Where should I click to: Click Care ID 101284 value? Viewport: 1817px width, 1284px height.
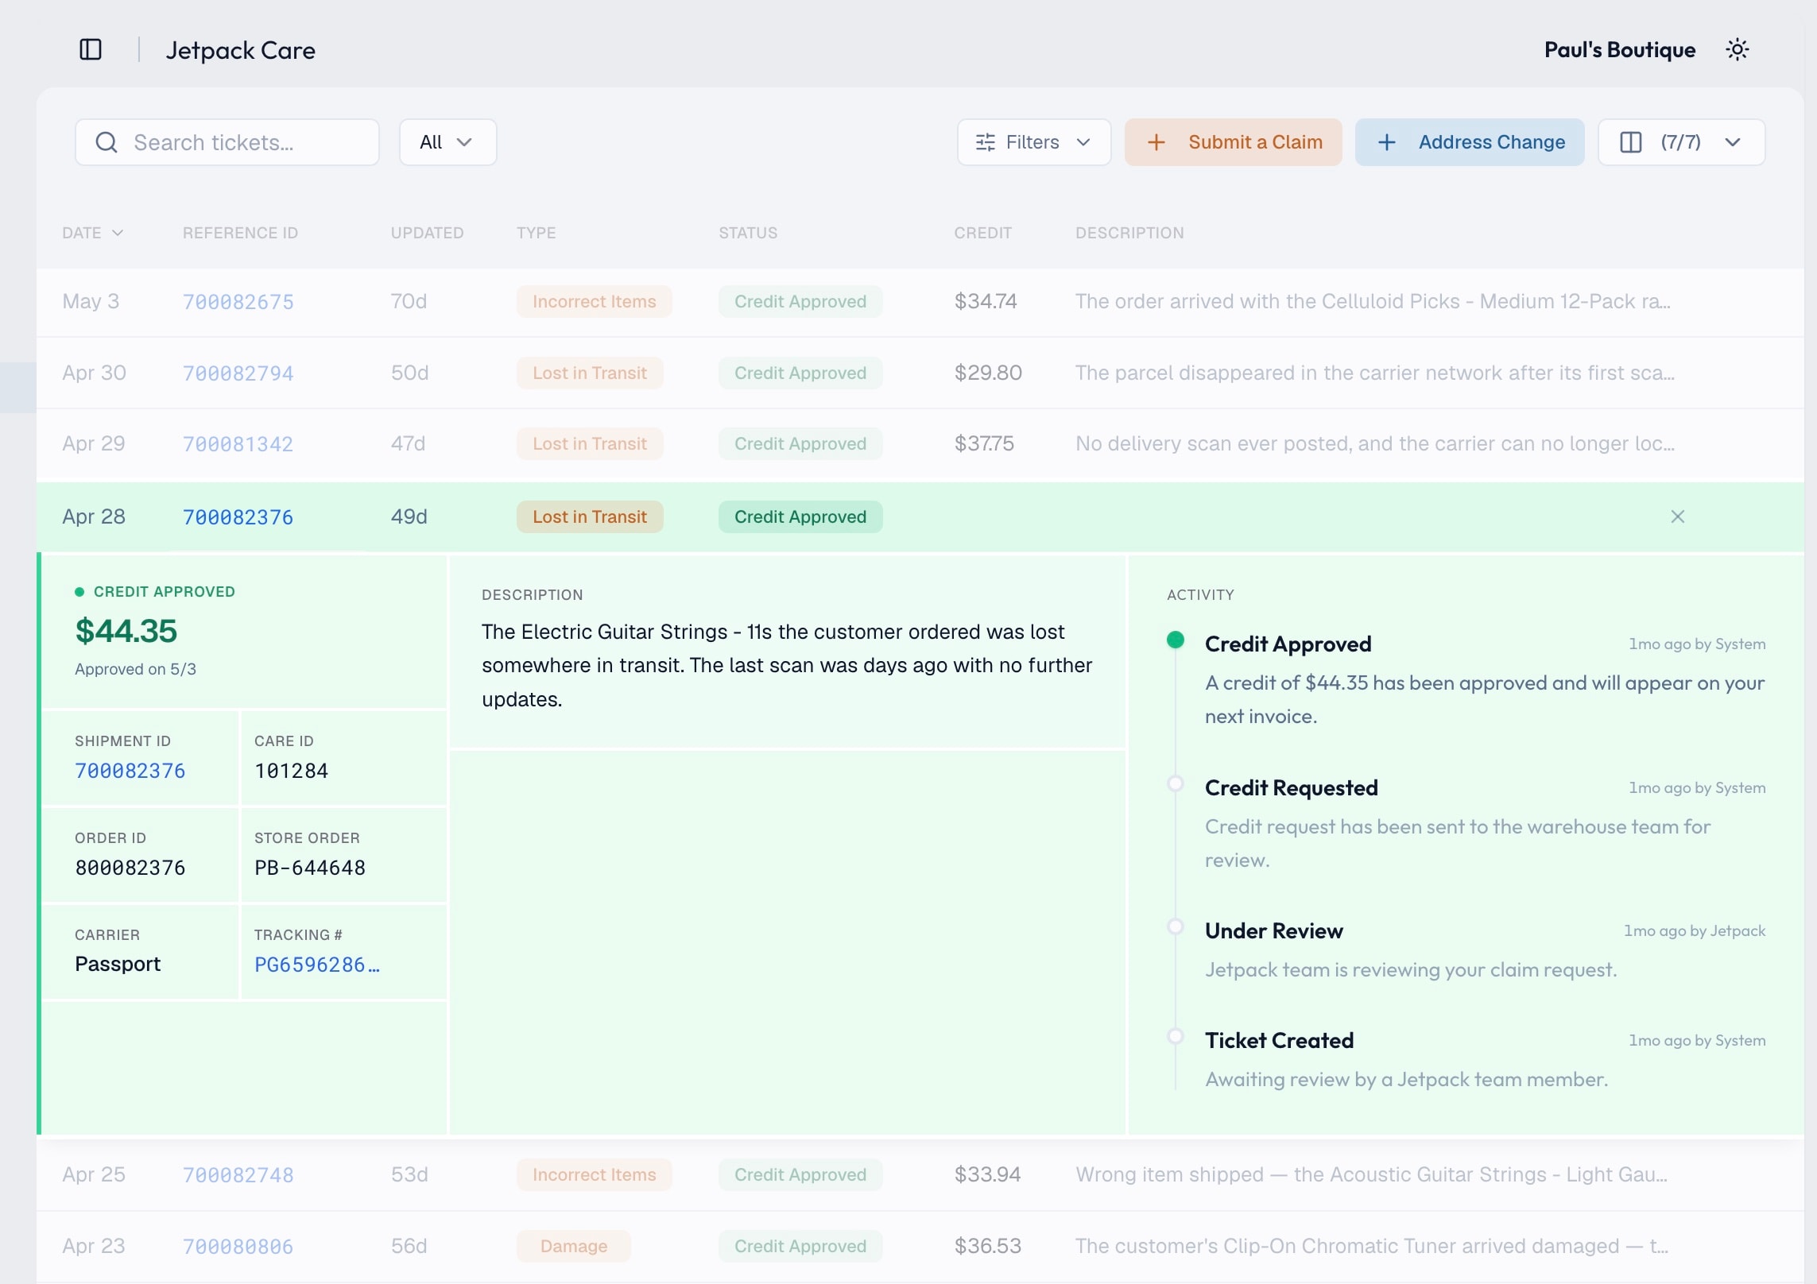tap(291, 771)
